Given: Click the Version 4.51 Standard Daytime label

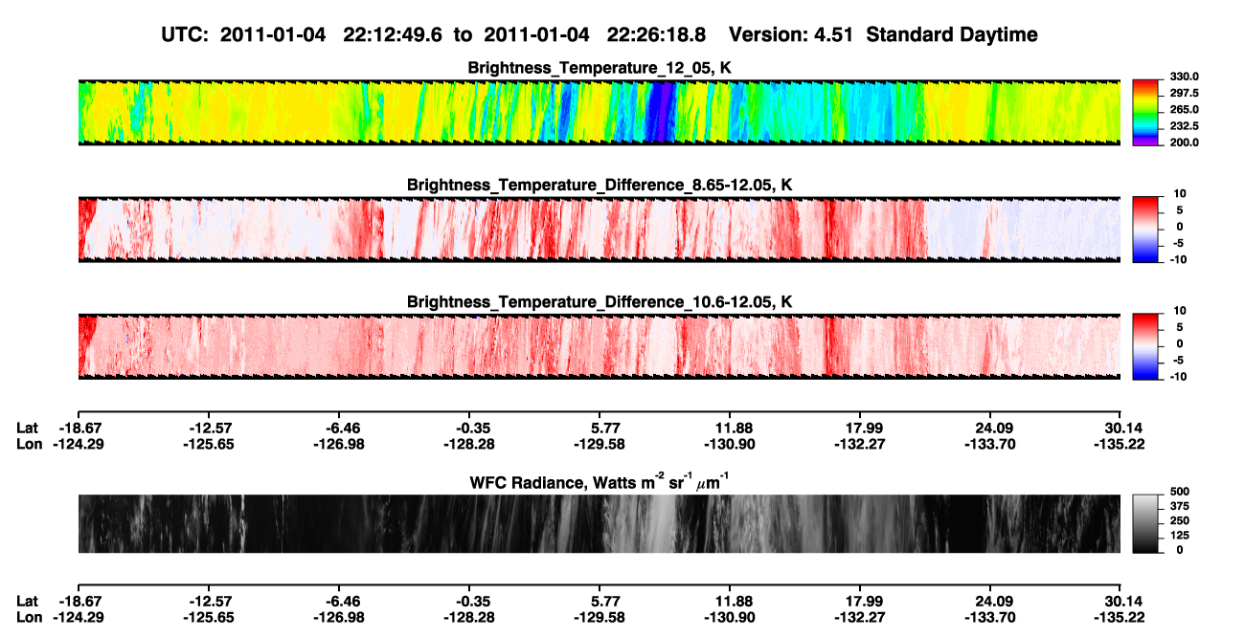Looking at the screenshot, I should point(883,34).
